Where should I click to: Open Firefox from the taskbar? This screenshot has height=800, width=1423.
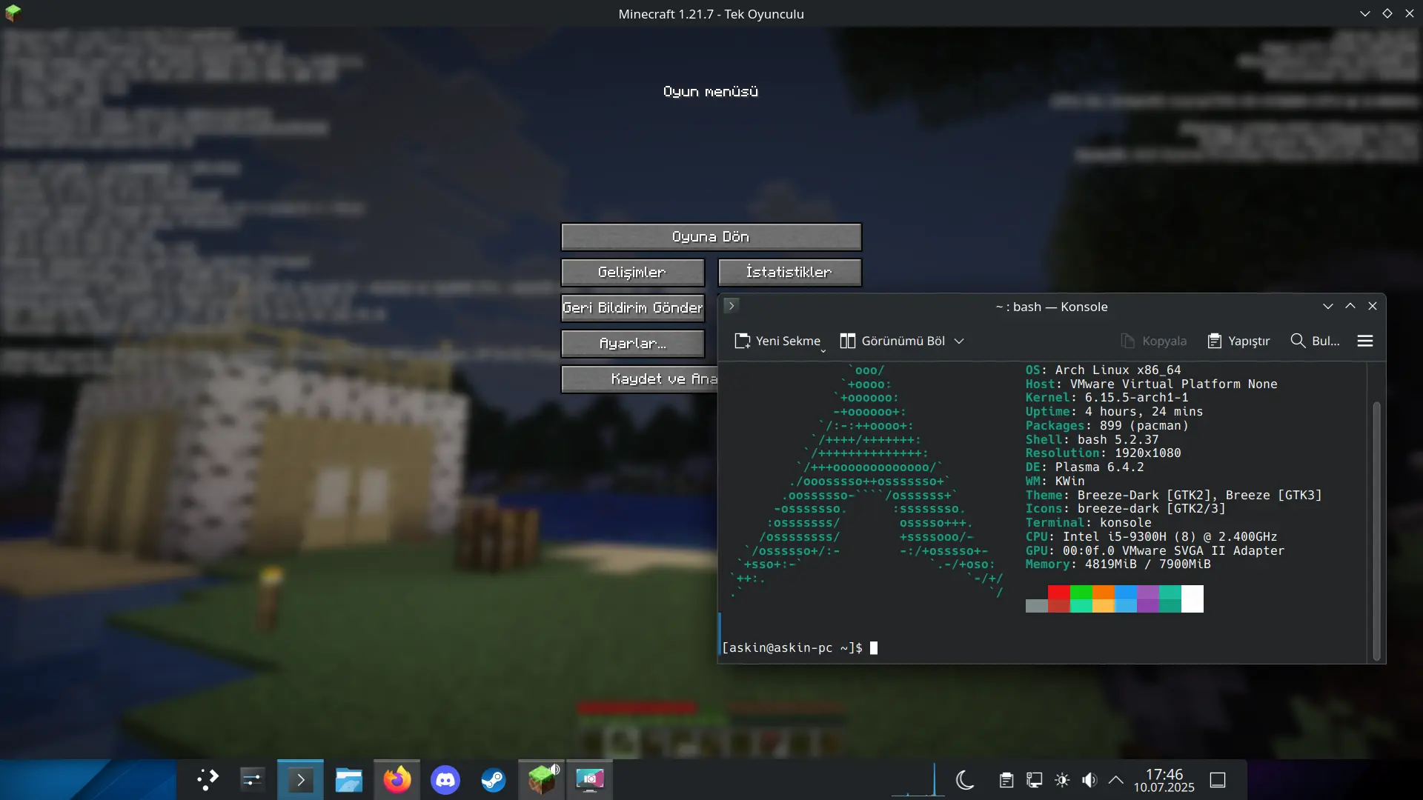(397, 779)
